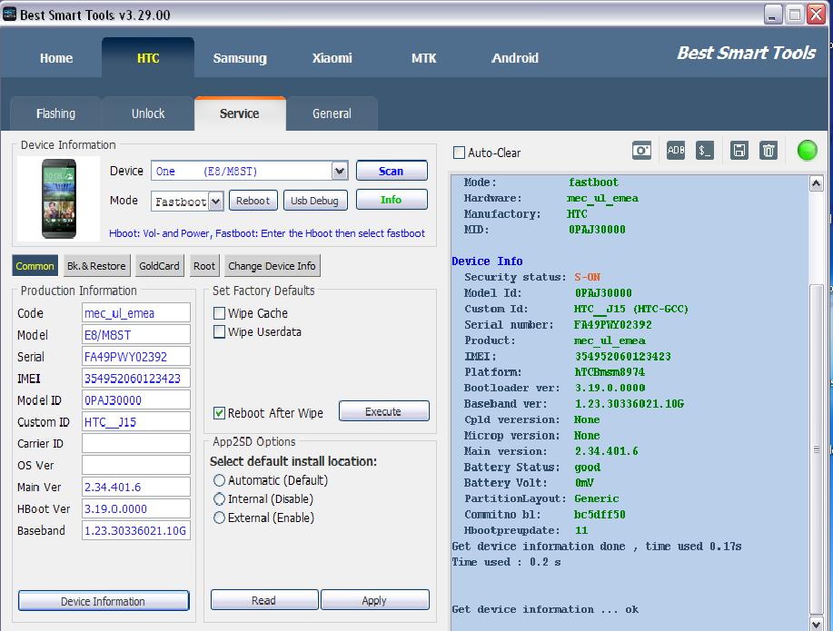This screenshot has height=631, width=833.
Task: Click the Hboot mode instruction text
Action: click(267, 233)
